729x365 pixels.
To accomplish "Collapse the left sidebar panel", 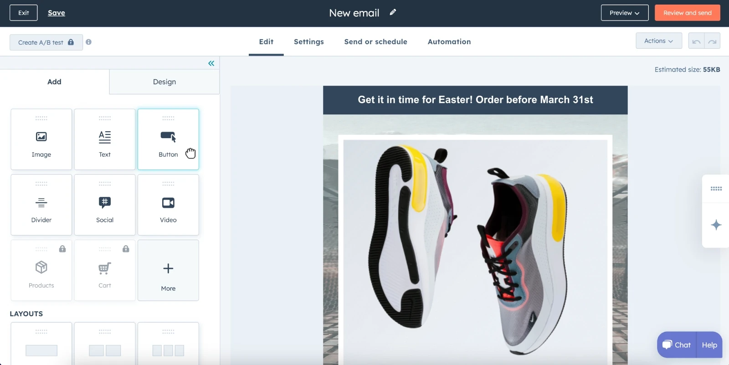I will (x=211, y=63).
